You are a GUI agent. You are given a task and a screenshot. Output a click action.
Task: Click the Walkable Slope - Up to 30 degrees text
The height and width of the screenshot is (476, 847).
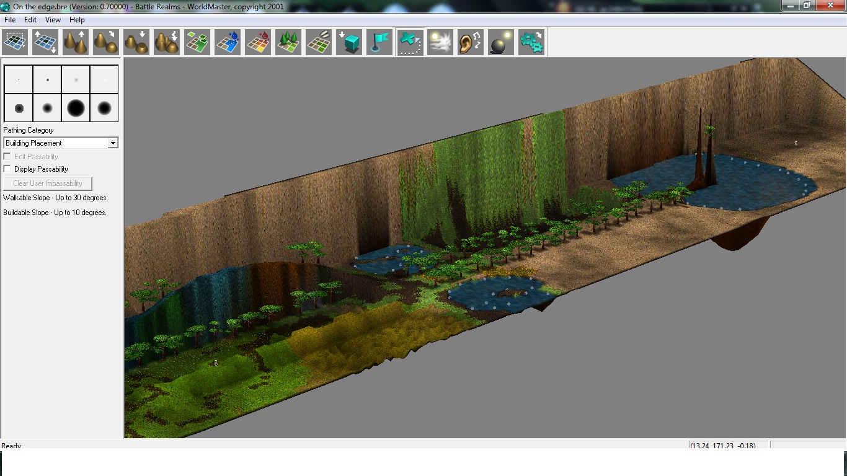(55, 198)
